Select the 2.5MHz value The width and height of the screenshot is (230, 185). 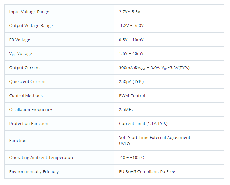[x=126, y=110]
